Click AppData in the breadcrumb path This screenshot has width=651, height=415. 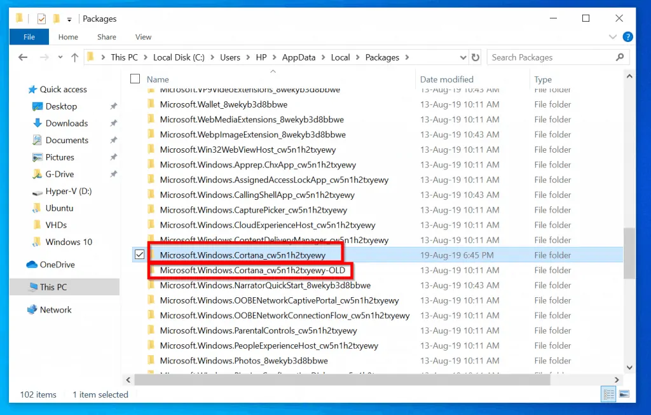(x=299, y=57)
